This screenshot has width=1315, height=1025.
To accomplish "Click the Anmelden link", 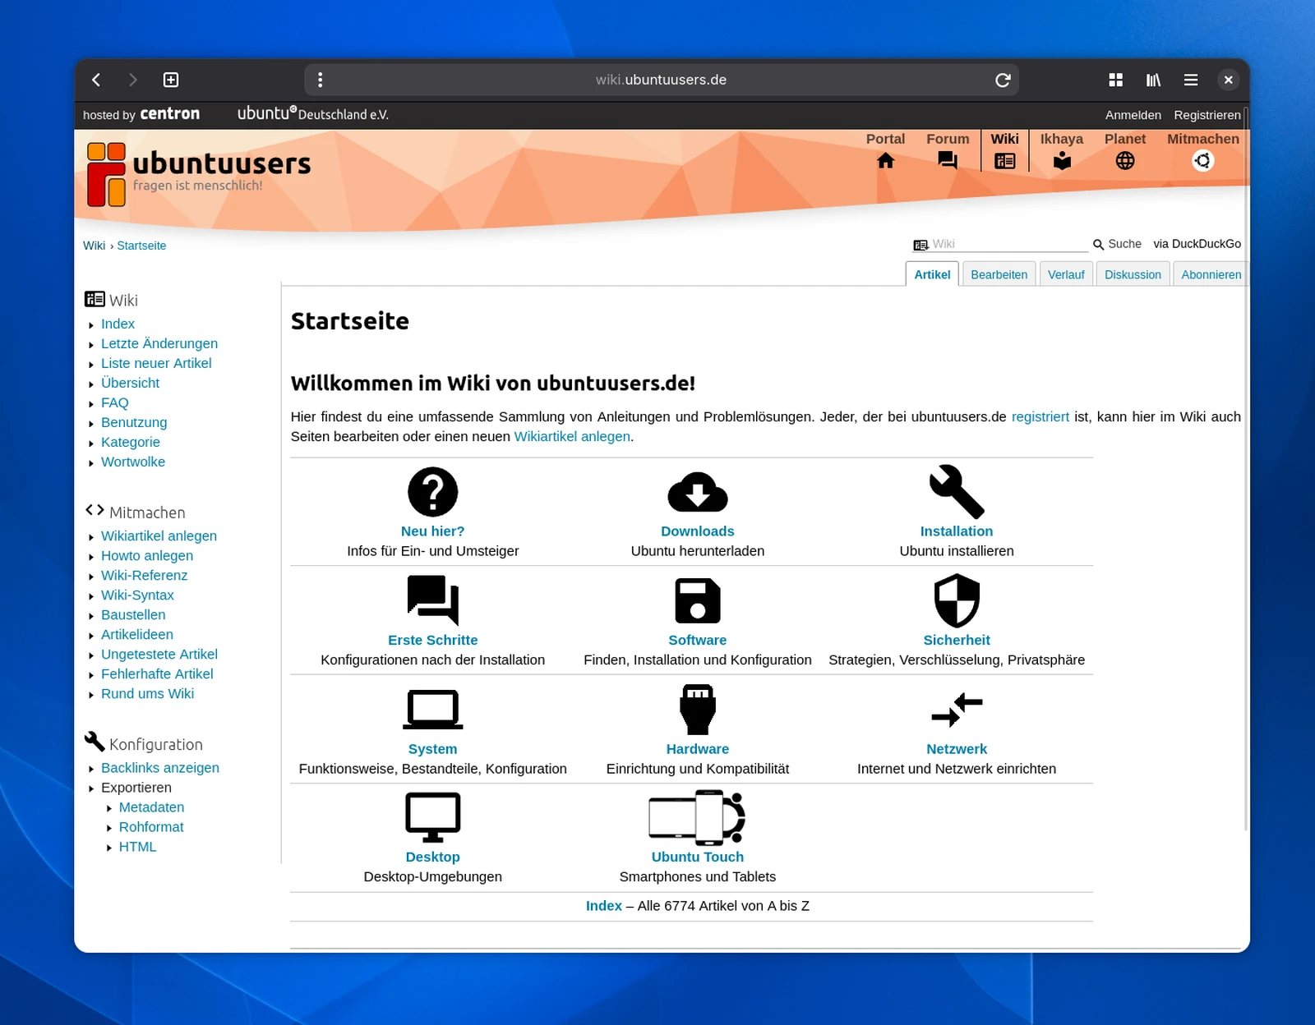I will coord(1133,115).
